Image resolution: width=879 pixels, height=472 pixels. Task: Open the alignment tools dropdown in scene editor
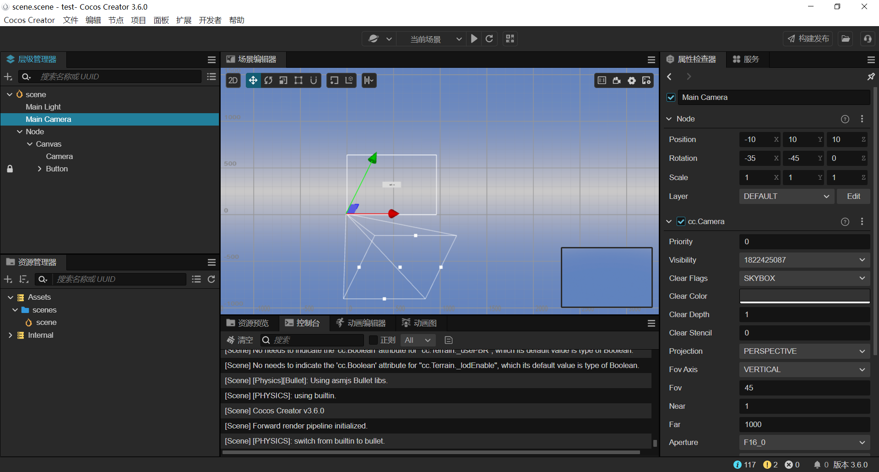tap(369, 81)
